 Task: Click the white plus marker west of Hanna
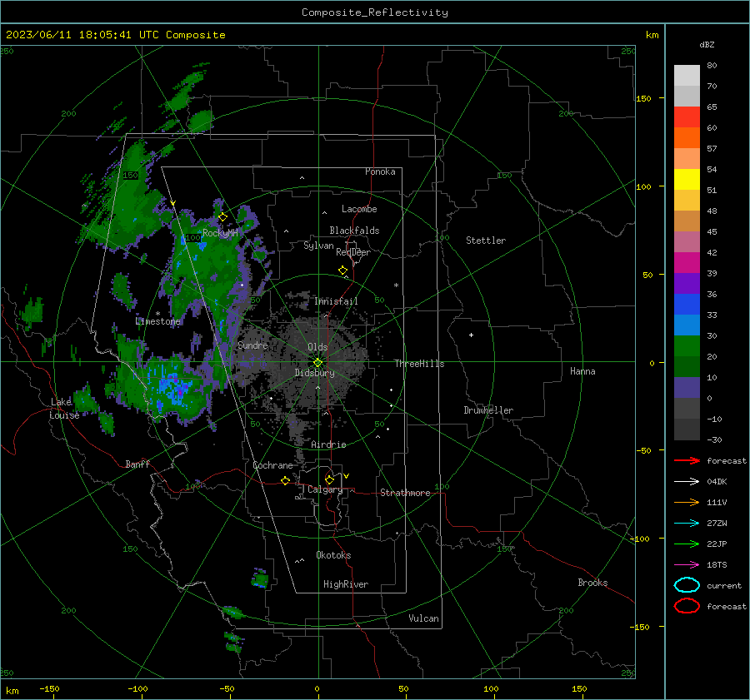pyautogui.click(x=471, y=335)
